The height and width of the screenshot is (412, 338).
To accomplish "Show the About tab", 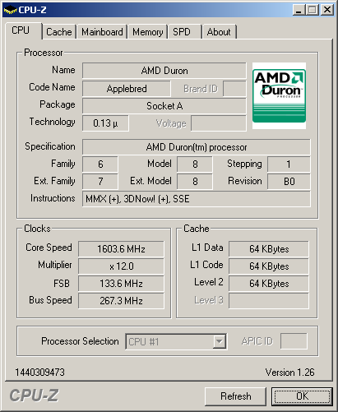I will pyautogui.click(x=219, y=32).
